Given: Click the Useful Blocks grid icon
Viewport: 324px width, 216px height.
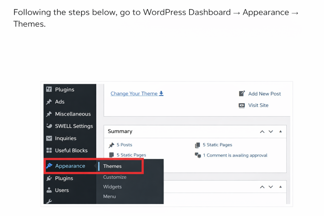Looking at the screenshot, I should [x=49, y=151].
